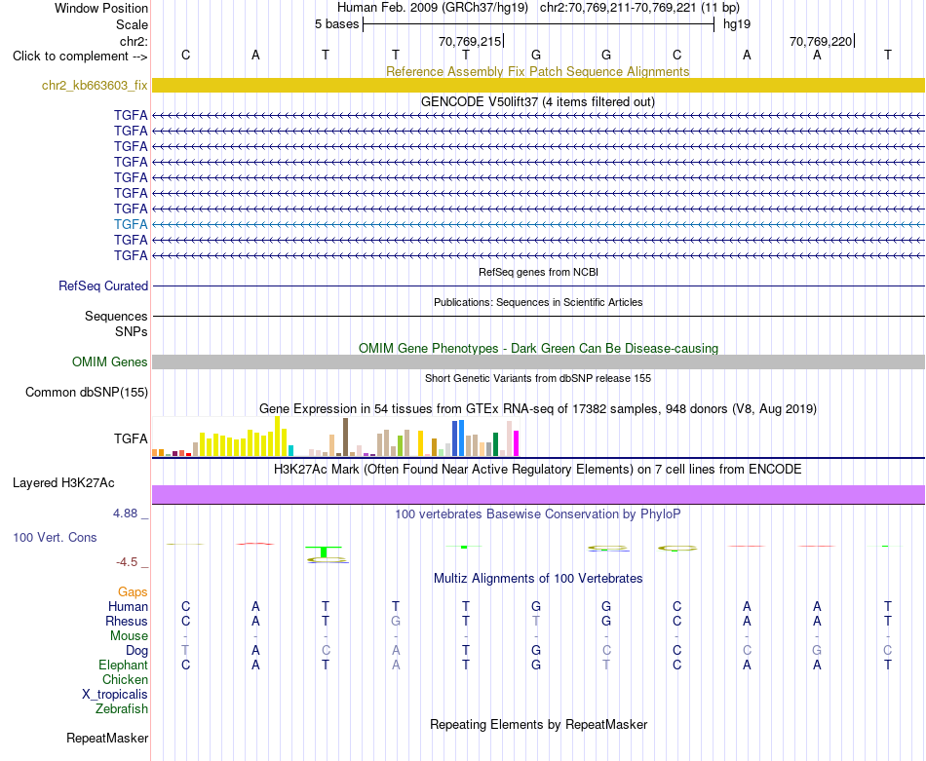
Task: Click the 'RefSeq genes from NCBI' title
Action: [x=538, y=272]
